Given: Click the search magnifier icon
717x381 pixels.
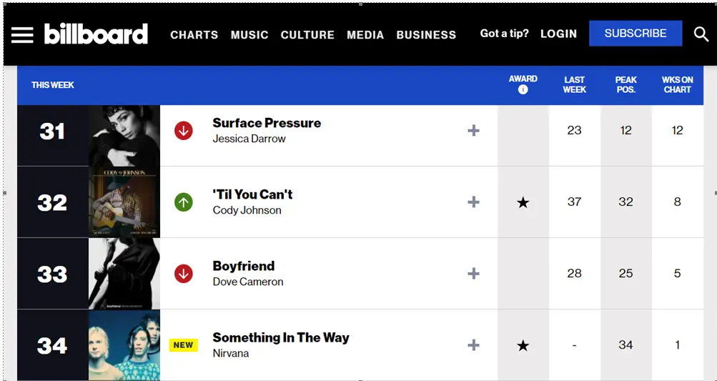Looking at the screenshot, I should click(701, 34).
